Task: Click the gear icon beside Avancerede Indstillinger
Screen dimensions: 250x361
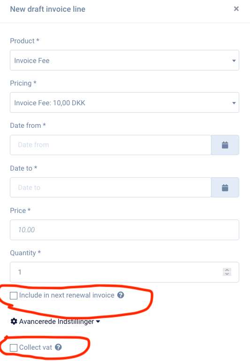Action: coord(14,321)
